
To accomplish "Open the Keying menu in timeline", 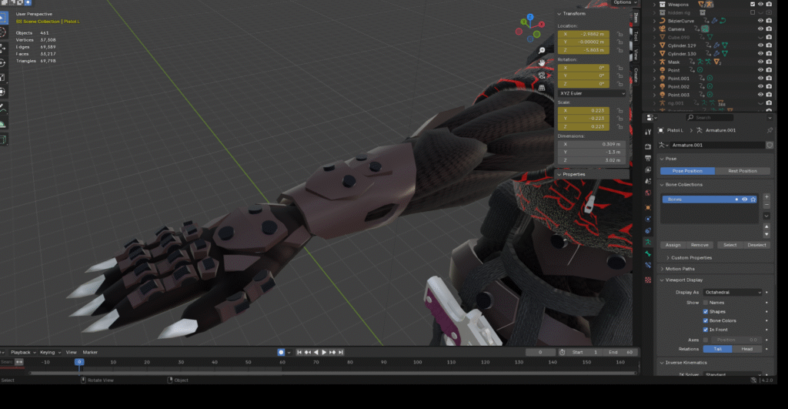I will (x=48, y=352).
